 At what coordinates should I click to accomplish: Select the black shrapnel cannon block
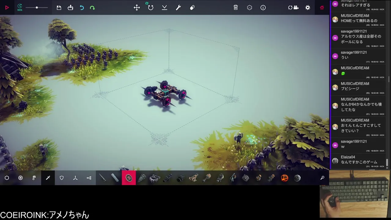(x=181, y=178)
